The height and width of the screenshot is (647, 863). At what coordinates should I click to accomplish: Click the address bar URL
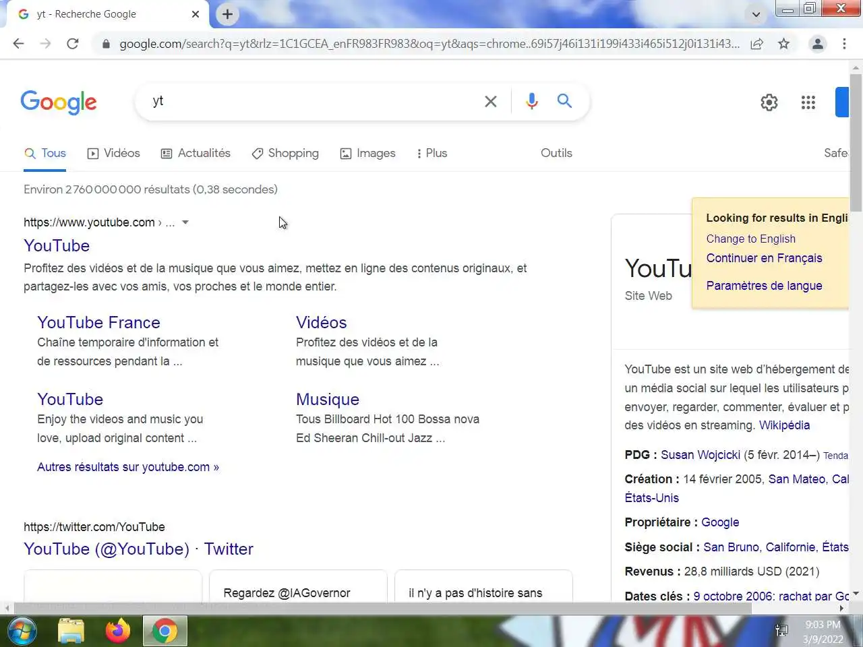[x=429, y=44]
